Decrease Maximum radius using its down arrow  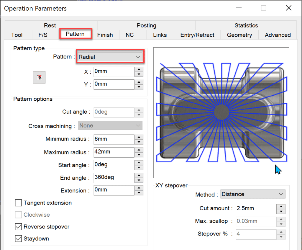click(139, 154)
